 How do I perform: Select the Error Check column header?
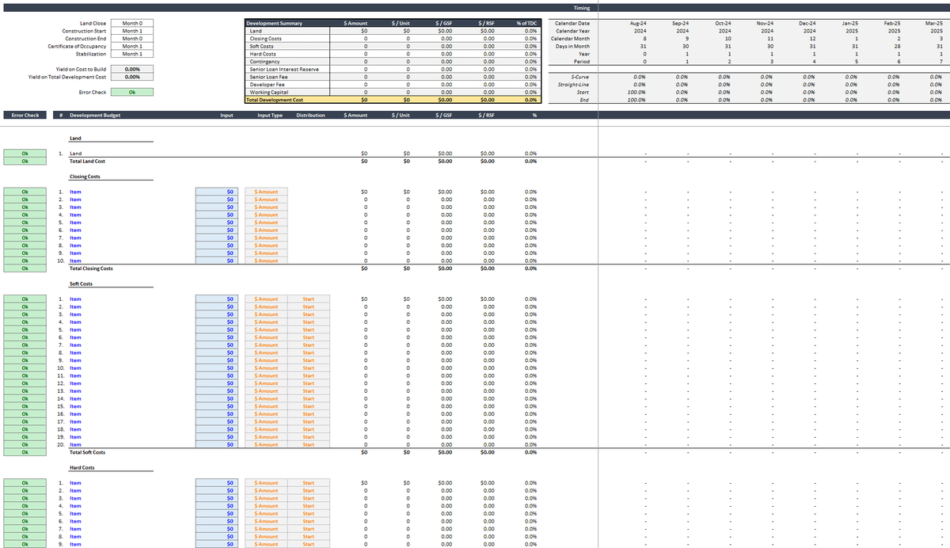25,116
